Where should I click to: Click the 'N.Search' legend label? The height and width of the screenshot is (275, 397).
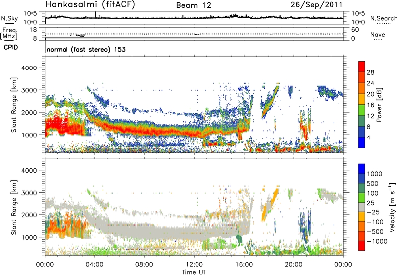pyautogui.click(x=384, y=18)
